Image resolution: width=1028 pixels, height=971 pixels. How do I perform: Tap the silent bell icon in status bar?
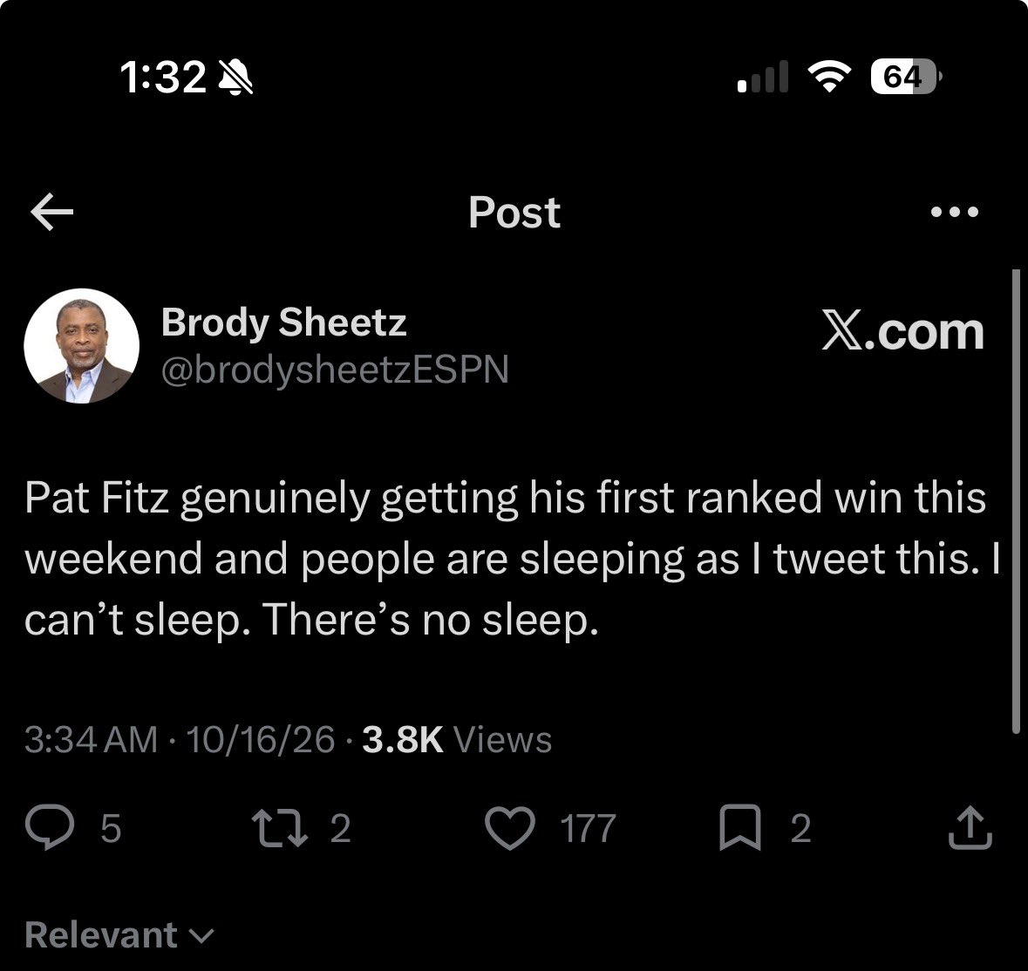pos(235,78)
